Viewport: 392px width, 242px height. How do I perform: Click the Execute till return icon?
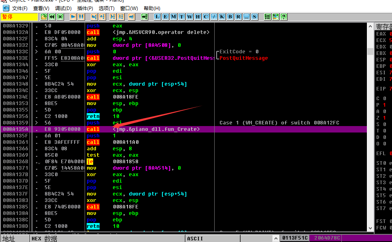pyautogui.click(x=132, y=17)
